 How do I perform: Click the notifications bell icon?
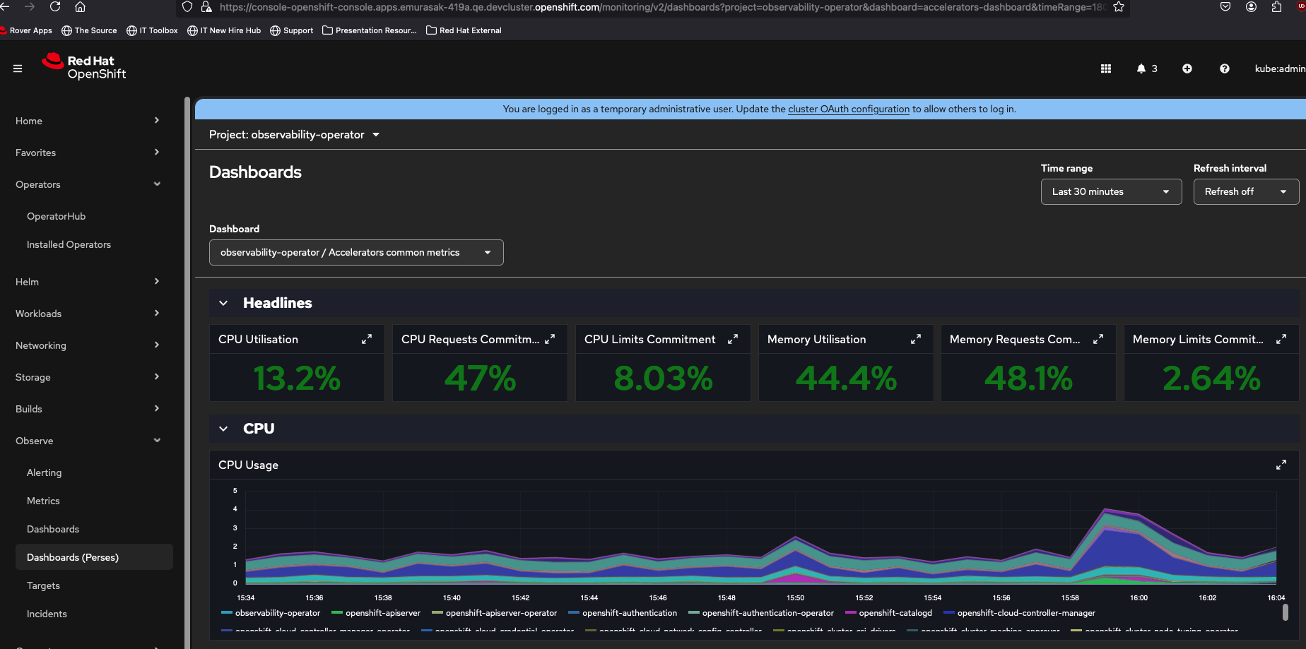[x=1141, y=69]
